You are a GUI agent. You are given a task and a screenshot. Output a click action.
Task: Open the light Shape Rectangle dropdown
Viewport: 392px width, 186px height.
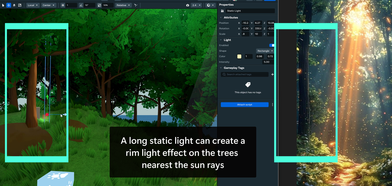(265, 51)
